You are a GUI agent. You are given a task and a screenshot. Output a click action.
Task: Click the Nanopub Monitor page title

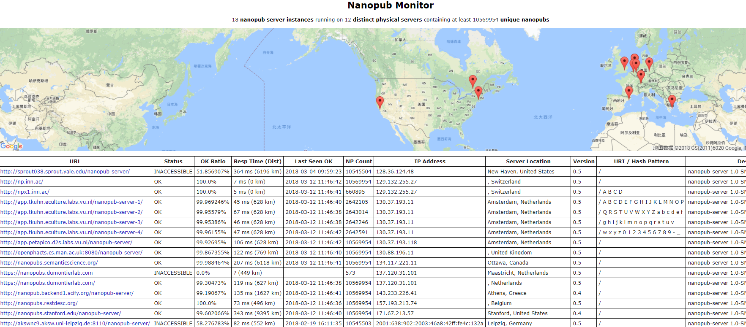391,5
